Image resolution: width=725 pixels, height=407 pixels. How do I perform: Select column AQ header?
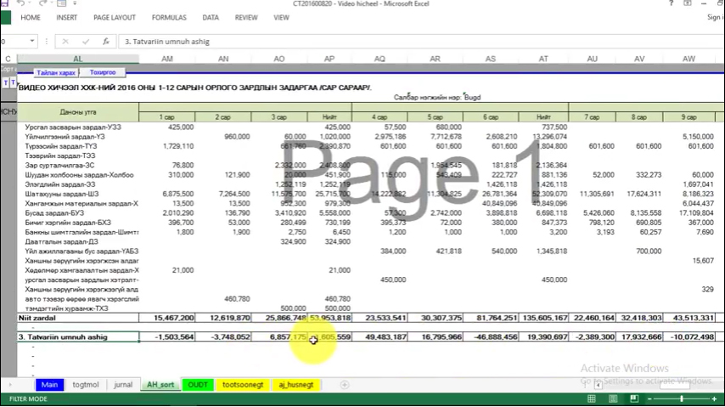tap(379, 59)
